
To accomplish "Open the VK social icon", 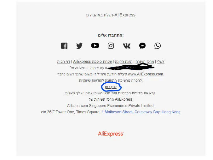I will pyautogui.click(x=127, y=46).
